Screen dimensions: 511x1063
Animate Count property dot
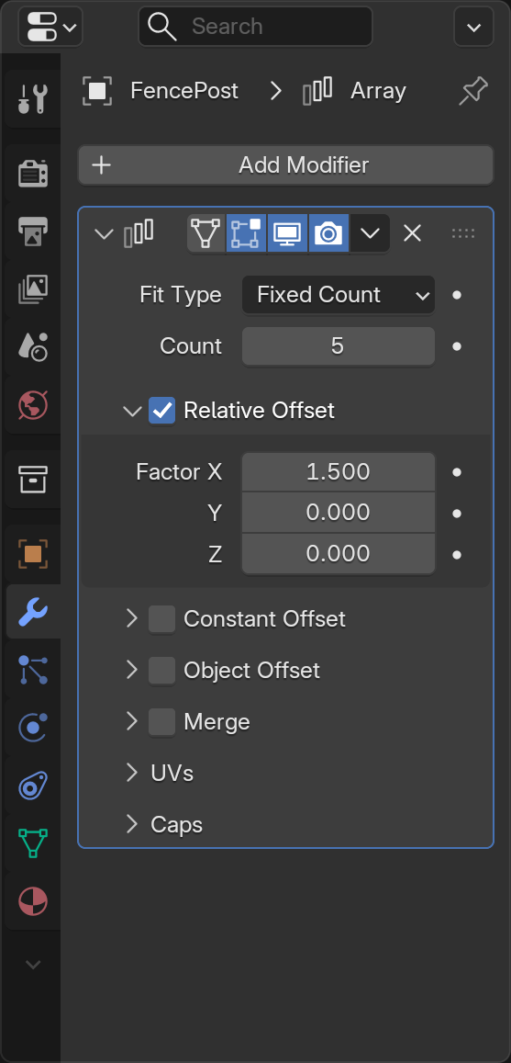tap(457, 346)
